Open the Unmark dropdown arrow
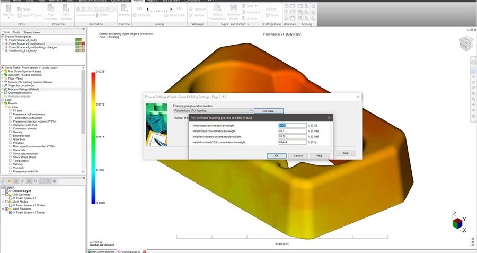The height and width of the screenshot is (253, 477). click(259, 12)
